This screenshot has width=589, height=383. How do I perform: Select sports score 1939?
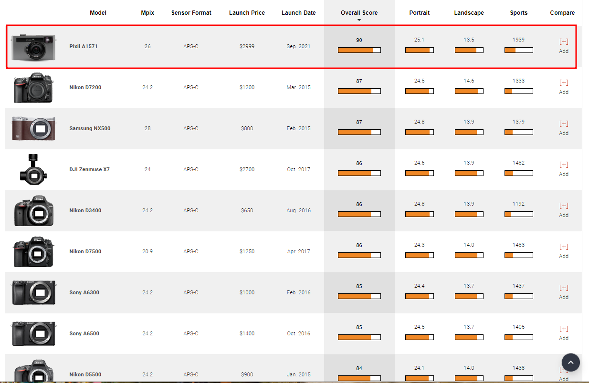(518, 40)
